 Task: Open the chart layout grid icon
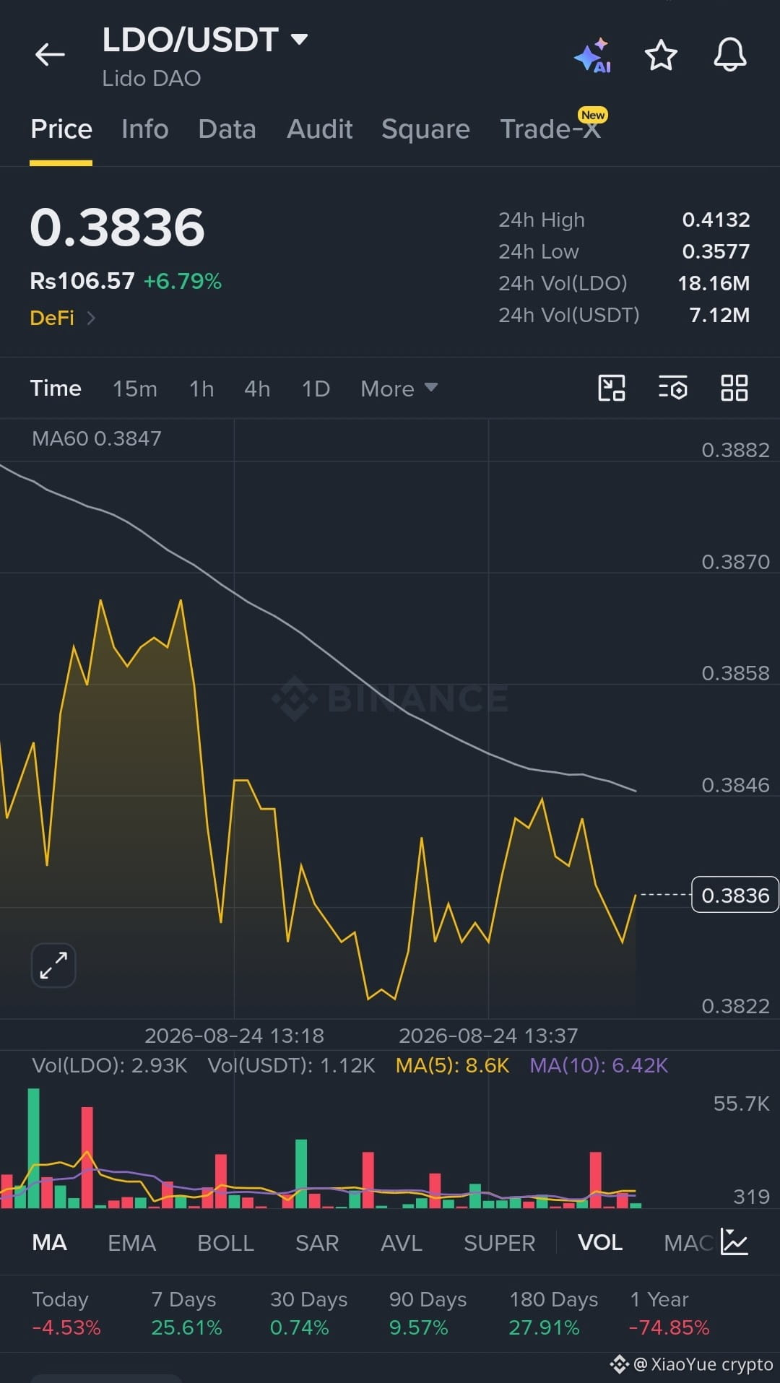(x=734, y=388)
